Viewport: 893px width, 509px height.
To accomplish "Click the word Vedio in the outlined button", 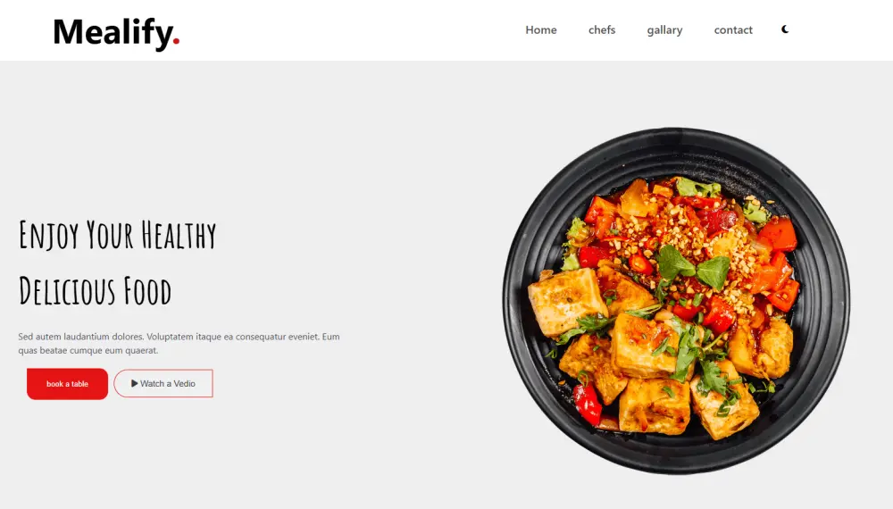I will [x=185, y=384].
